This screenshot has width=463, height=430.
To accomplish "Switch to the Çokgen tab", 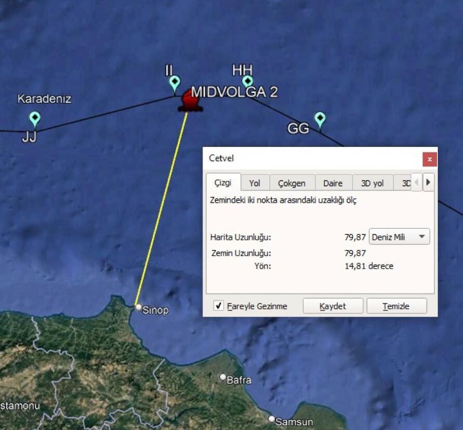I will (292, 183).
